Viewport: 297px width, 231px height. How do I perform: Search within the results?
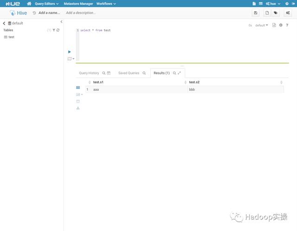point(174,73)
